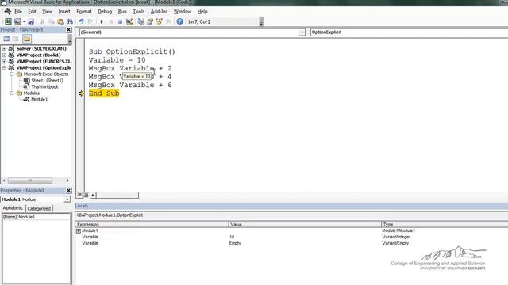Open the Project Explorer toolbar icon
The width and height of the screenshot is (508, 285).
(x=140, y=21)
